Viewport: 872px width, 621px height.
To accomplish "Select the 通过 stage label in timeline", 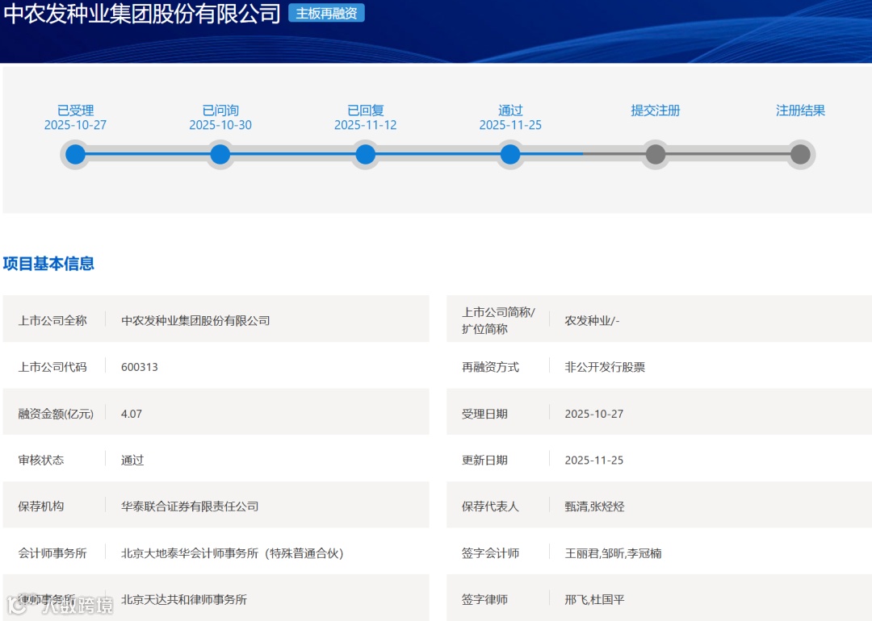I will 510,110.
